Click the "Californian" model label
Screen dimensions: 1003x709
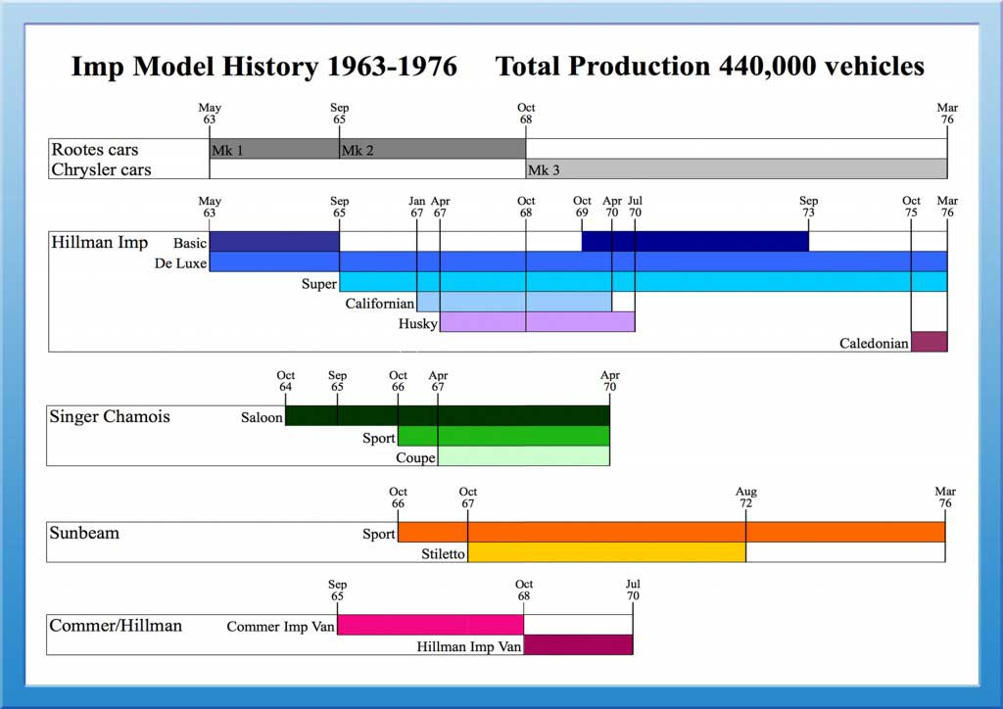pos(380,303)
